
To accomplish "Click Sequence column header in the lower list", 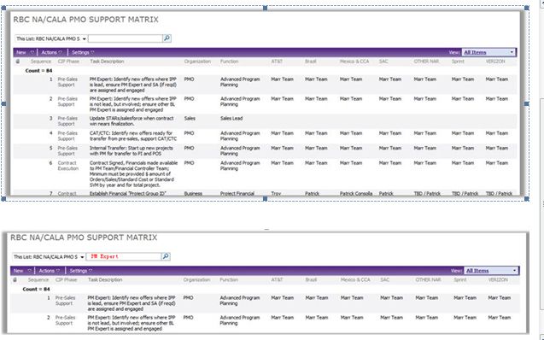I will [x=38, y=279].
